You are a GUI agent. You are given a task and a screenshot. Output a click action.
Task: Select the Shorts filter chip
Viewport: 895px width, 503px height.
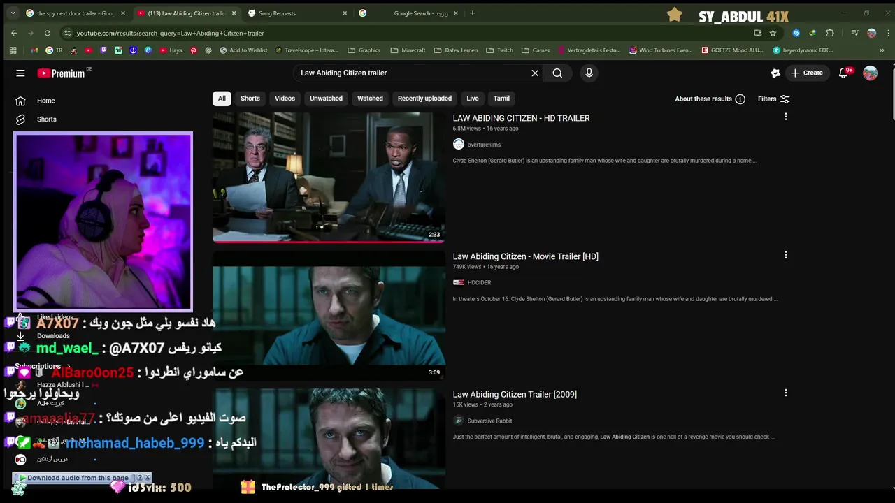tap(250, 99)
